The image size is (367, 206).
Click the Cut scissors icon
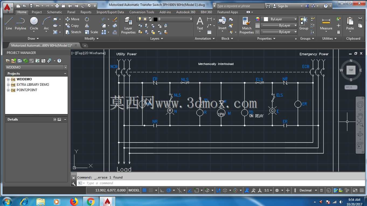click(360, 19)
